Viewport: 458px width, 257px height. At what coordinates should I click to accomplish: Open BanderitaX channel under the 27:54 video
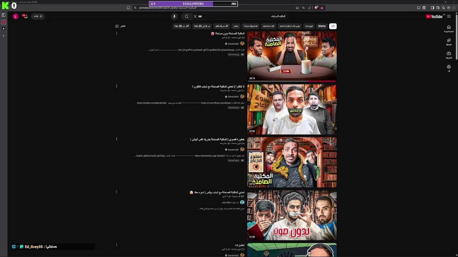pyautogui.click(x=233, y=97)
